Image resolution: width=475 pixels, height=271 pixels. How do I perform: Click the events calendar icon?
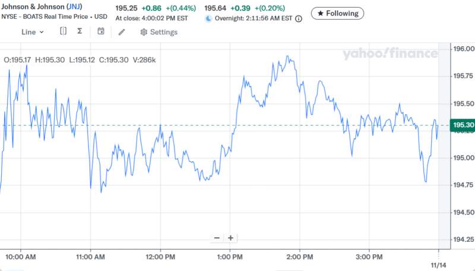101,31
